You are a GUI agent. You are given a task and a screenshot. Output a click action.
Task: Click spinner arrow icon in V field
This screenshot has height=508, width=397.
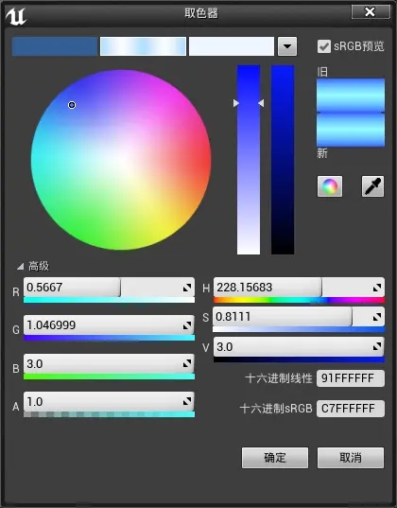(x=377, y=346)
